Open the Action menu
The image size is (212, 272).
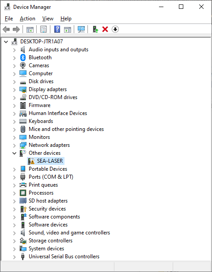point(27,19)
